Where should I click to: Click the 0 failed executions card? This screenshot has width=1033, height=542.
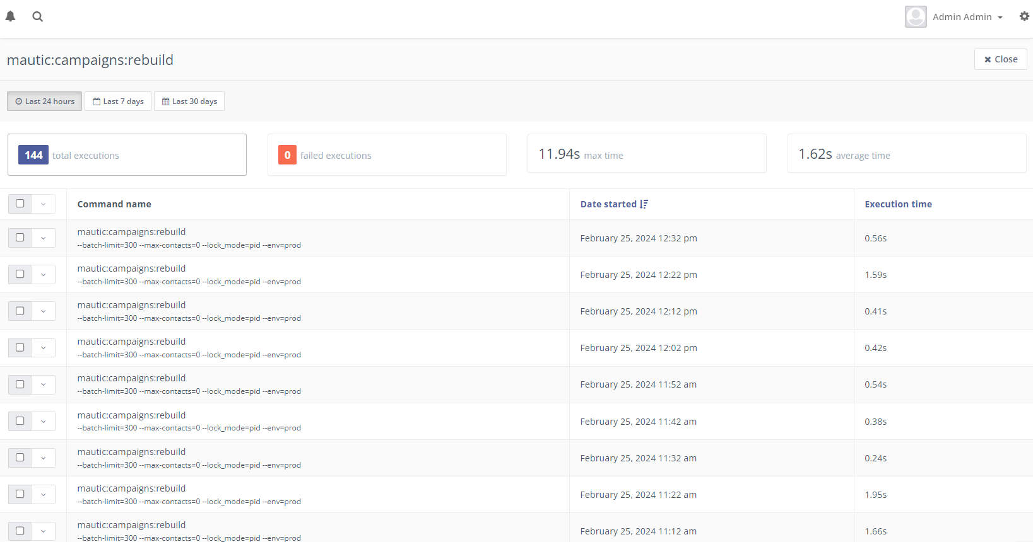387,155
